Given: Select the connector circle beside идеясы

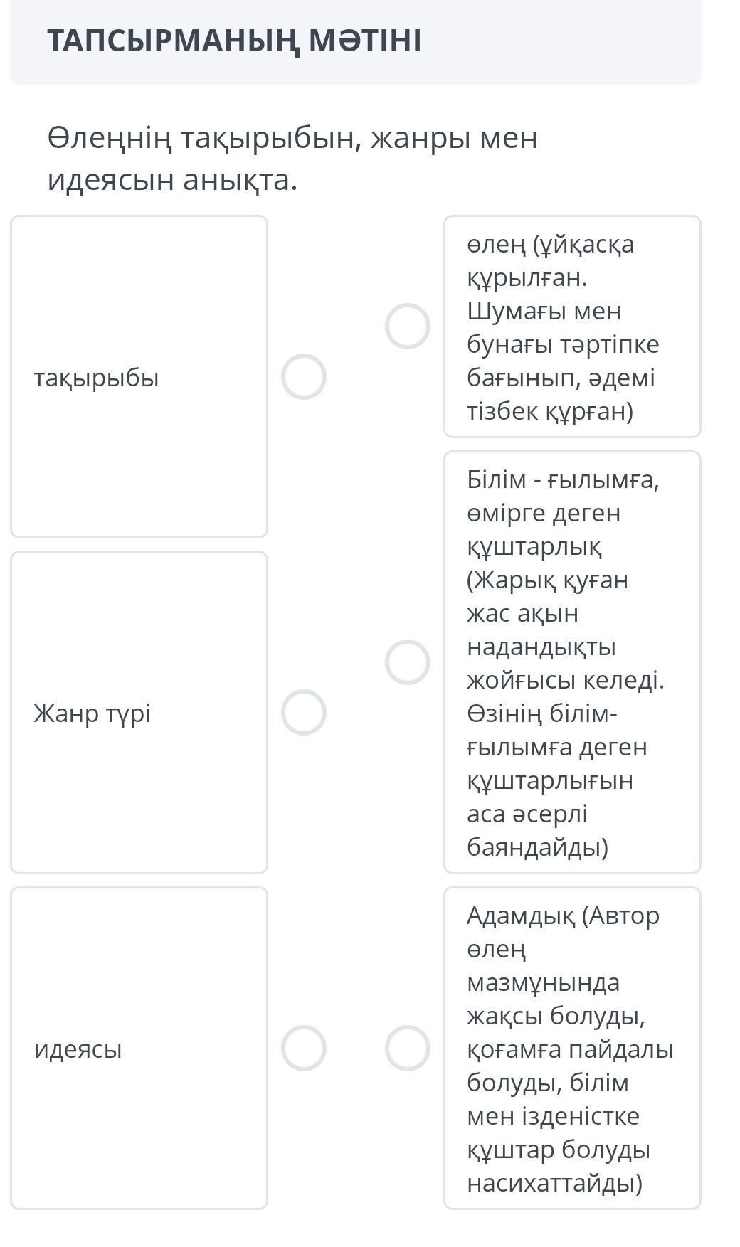Looking at the screenshot, I should [304, 1049].
